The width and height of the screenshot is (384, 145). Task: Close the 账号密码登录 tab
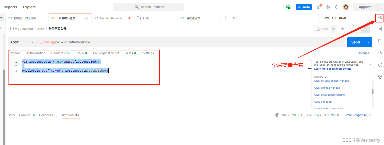(86, 18)
